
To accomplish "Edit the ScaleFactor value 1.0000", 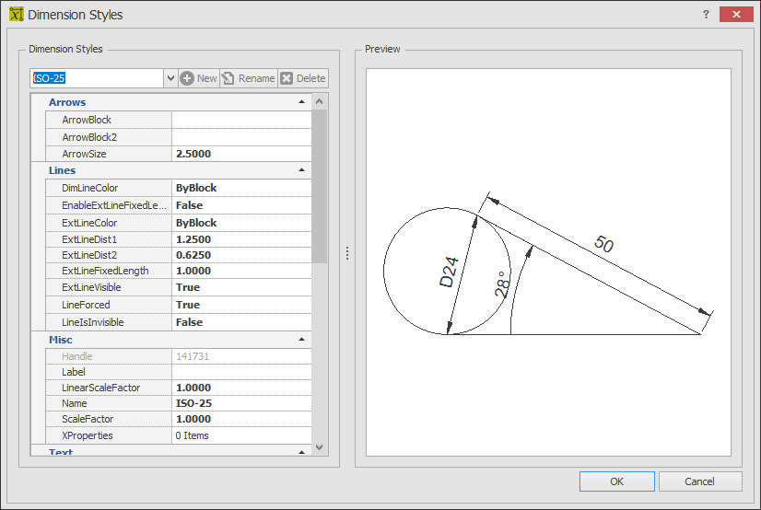I will click(x=241, y=419).
